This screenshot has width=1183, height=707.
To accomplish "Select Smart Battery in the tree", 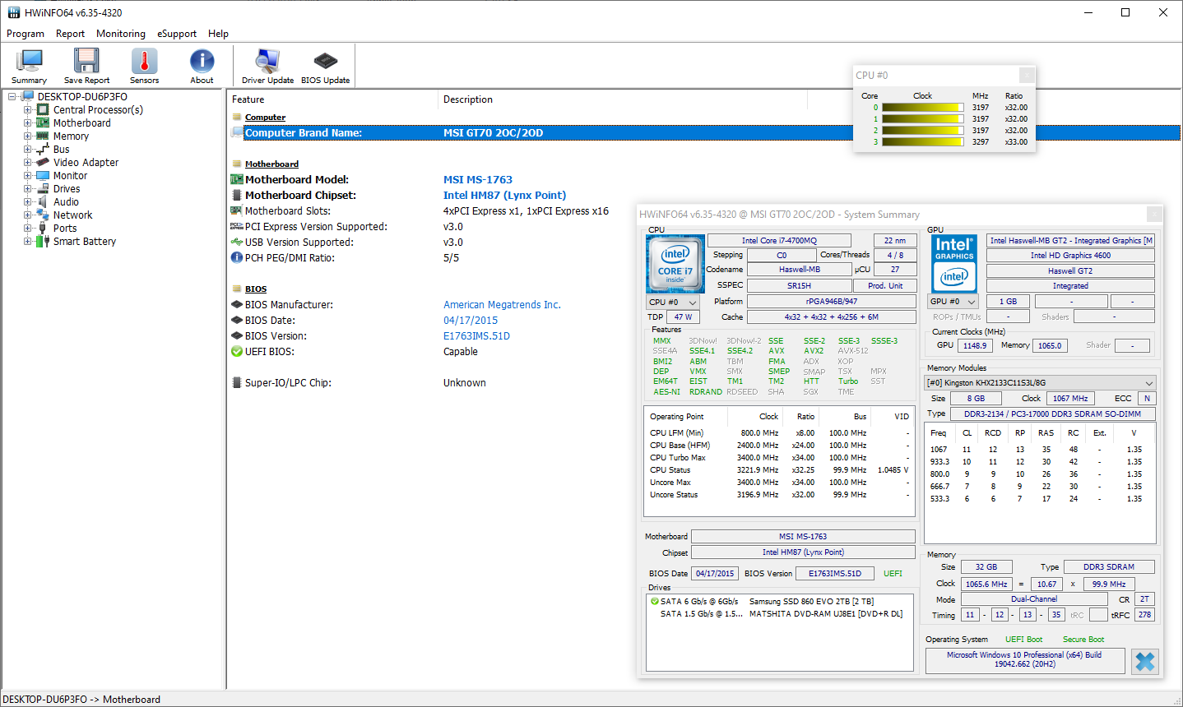I will pos(85,242).
